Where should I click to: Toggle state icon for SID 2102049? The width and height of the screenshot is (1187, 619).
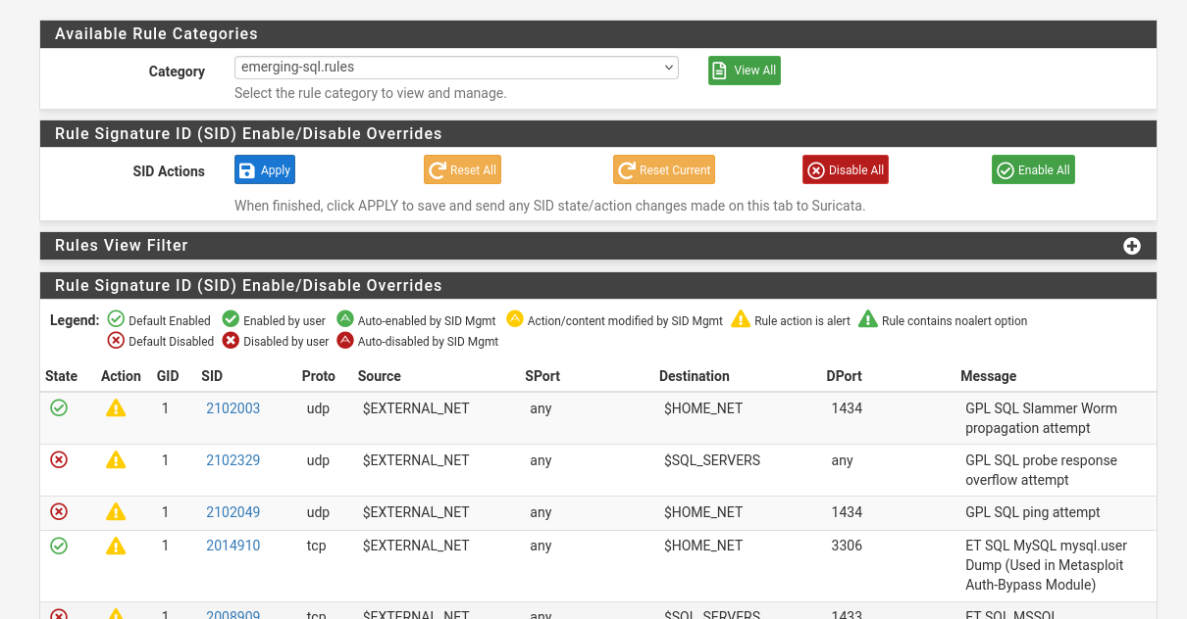(59, 511)
